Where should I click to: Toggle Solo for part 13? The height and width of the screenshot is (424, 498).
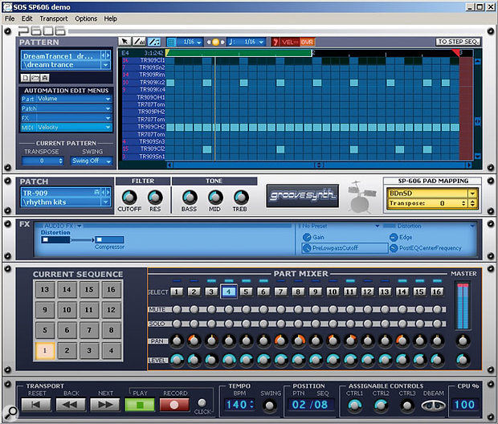[x=385, y=324]
